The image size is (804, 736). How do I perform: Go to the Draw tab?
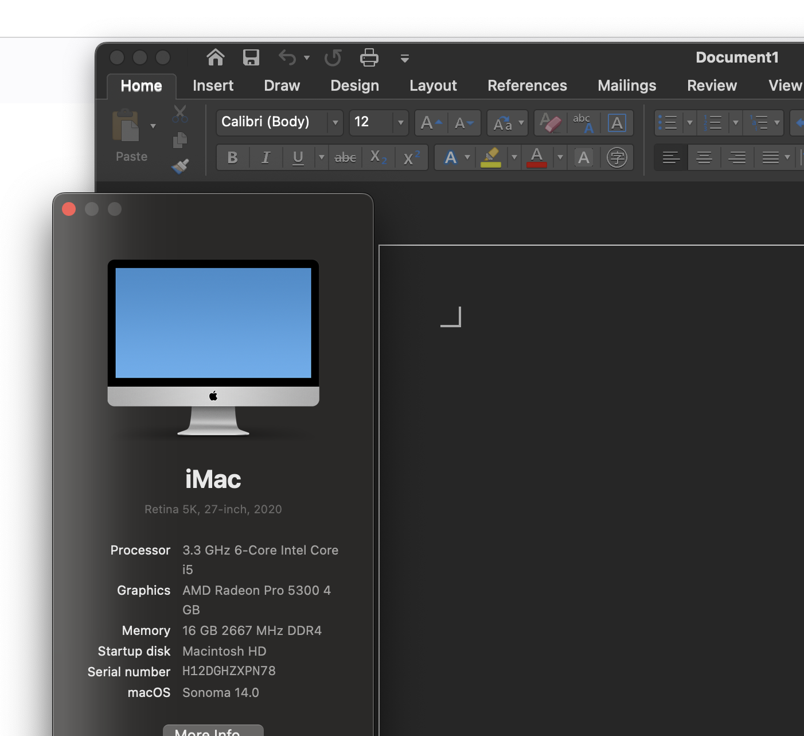click(x=282, y=86)
